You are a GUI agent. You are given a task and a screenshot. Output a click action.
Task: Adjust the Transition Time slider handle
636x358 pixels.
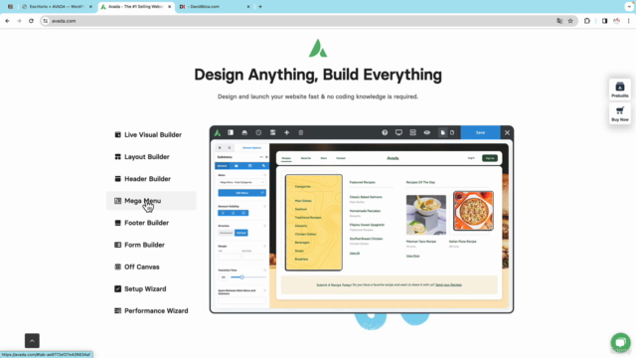[241, 277]
